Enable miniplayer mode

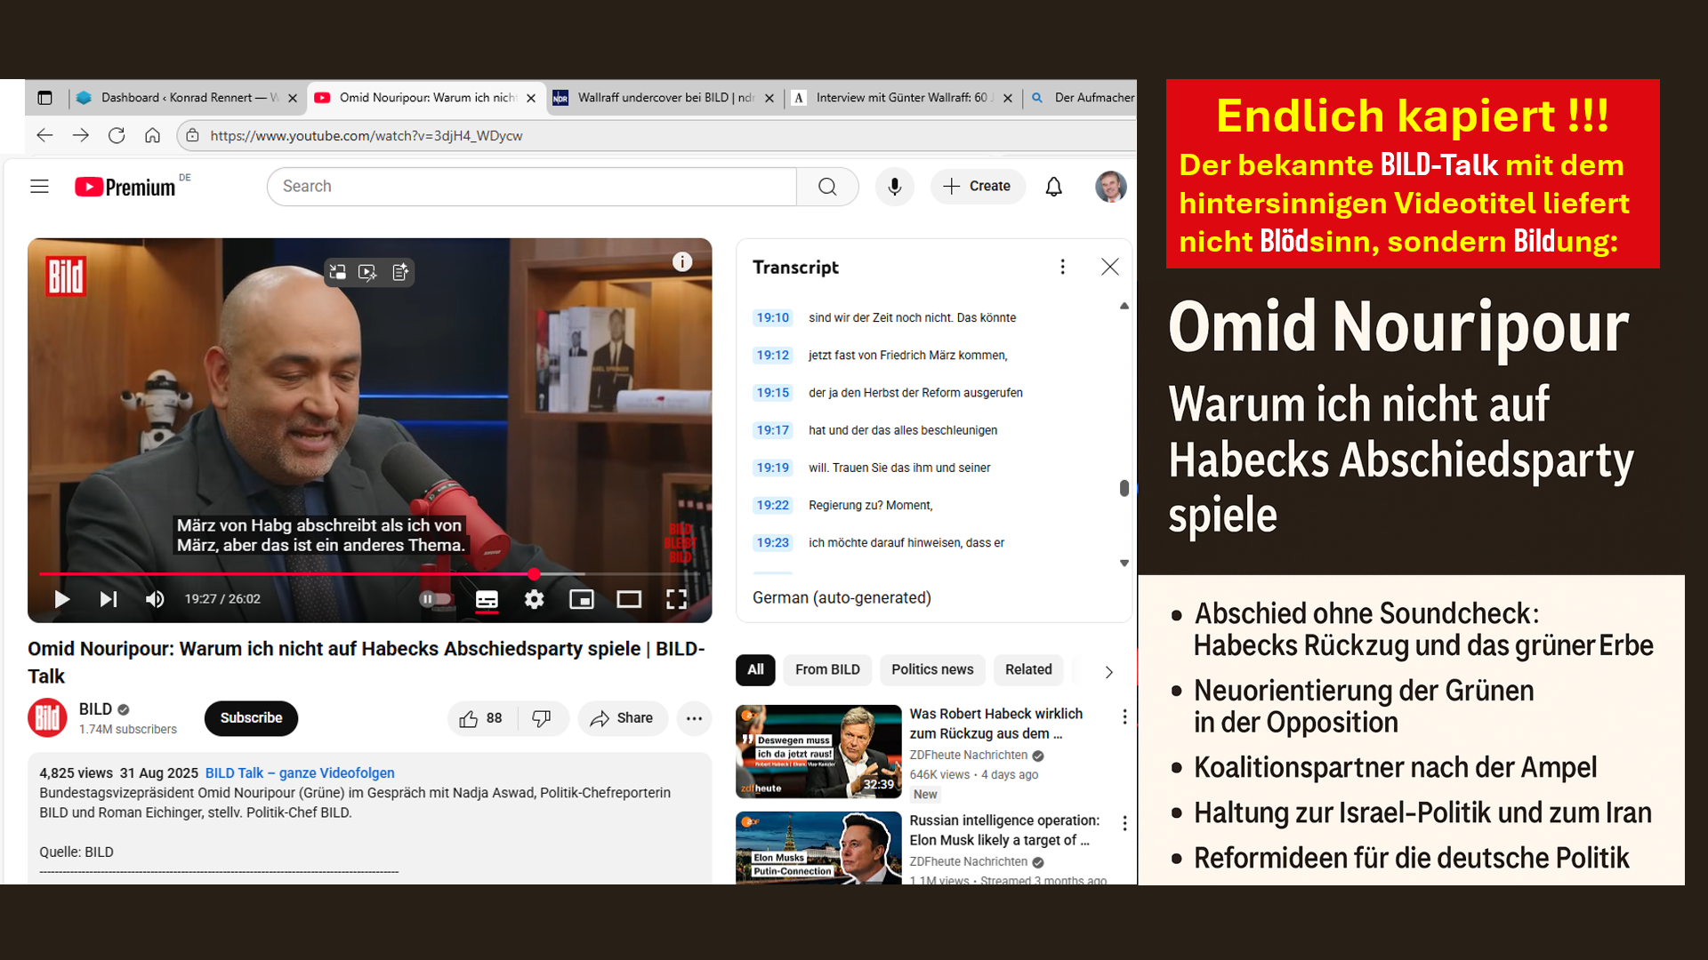pyautogui.click(x=581, y=599)
